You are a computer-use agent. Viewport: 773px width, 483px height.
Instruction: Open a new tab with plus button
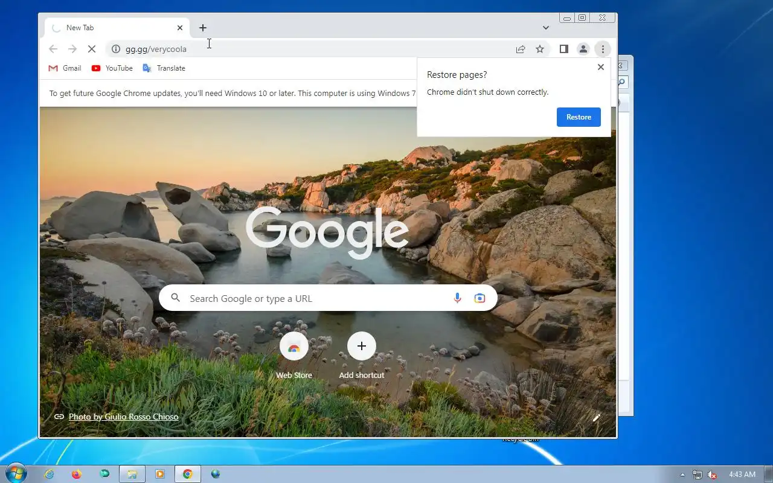203,28
